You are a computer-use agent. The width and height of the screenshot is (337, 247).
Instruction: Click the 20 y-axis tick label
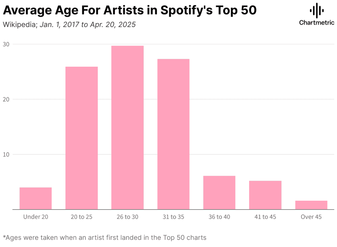coord(6,100)
